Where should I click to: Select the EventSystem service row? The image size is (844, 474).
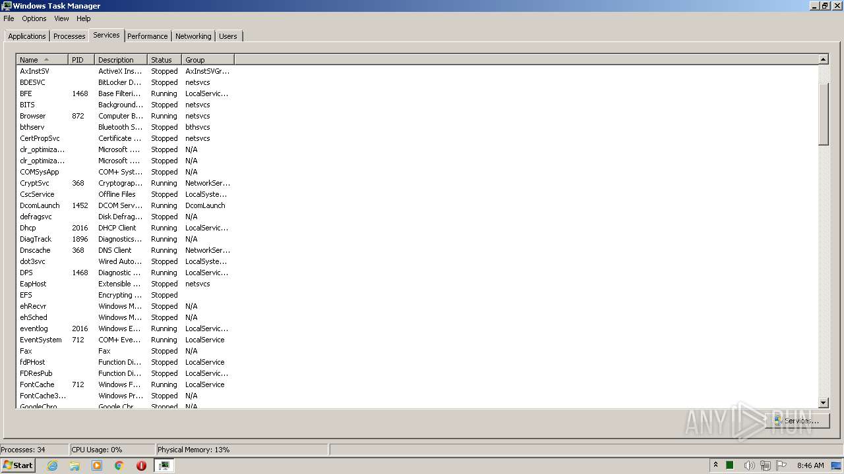coord(125,340)
